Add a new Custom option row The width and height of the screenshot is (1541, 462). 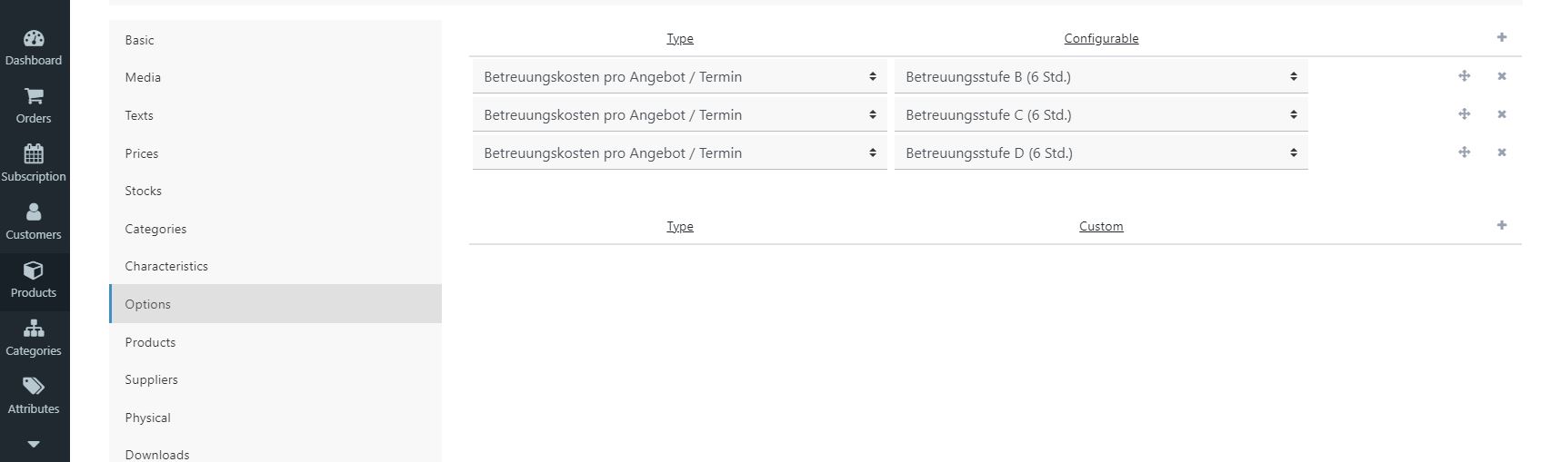(1502, 225)
